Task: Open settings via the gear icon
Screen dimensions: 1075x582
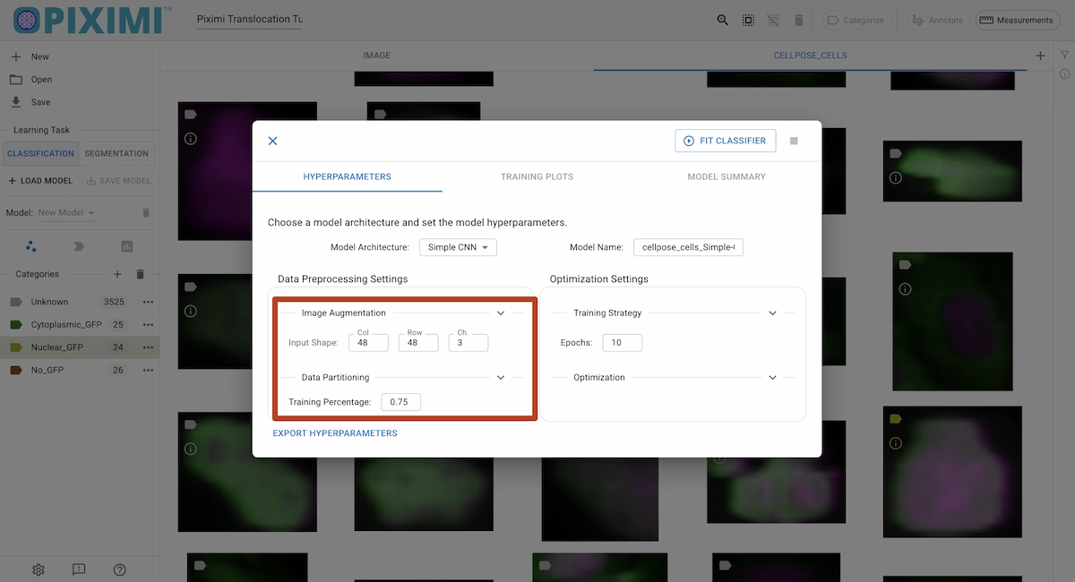Action: pos(39,569)
